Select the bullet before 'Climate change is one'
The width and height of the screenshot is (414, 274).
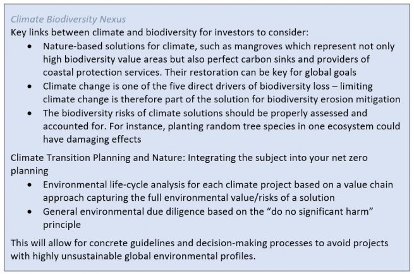[x=30, y=86]
